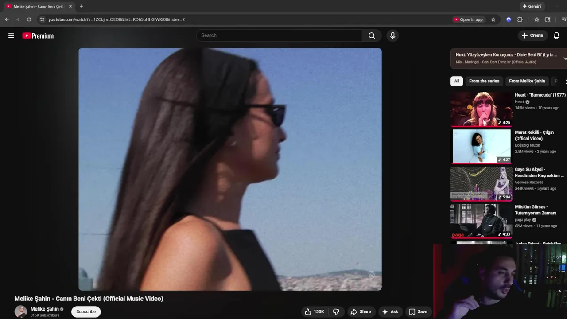Subscribe to Melike Şahin channel

86,311
